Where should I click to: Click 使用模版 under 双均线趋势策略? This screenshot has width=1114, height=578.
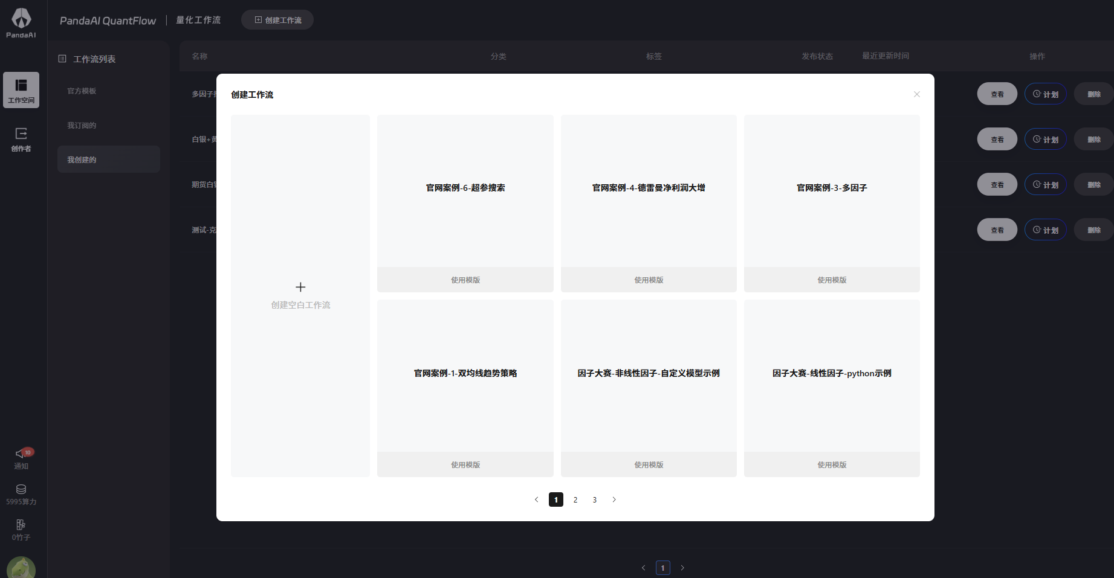pyautogui.click(x=465, y=464)
